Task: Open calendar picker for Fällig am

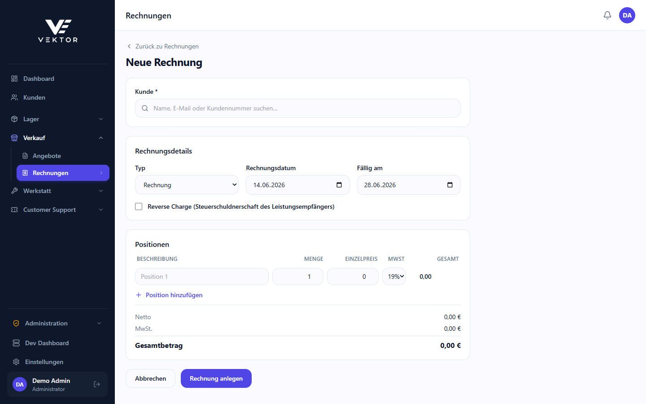Action: (x=450, y=185)
